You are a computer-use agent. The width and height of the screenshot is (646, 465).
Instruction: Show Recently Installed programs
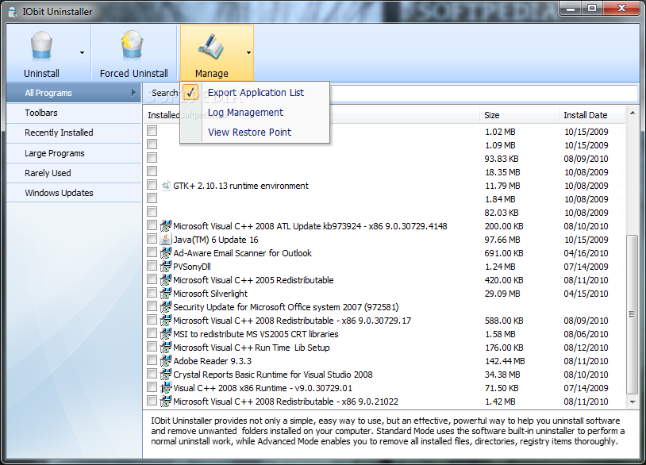click(x=74, y=133)
